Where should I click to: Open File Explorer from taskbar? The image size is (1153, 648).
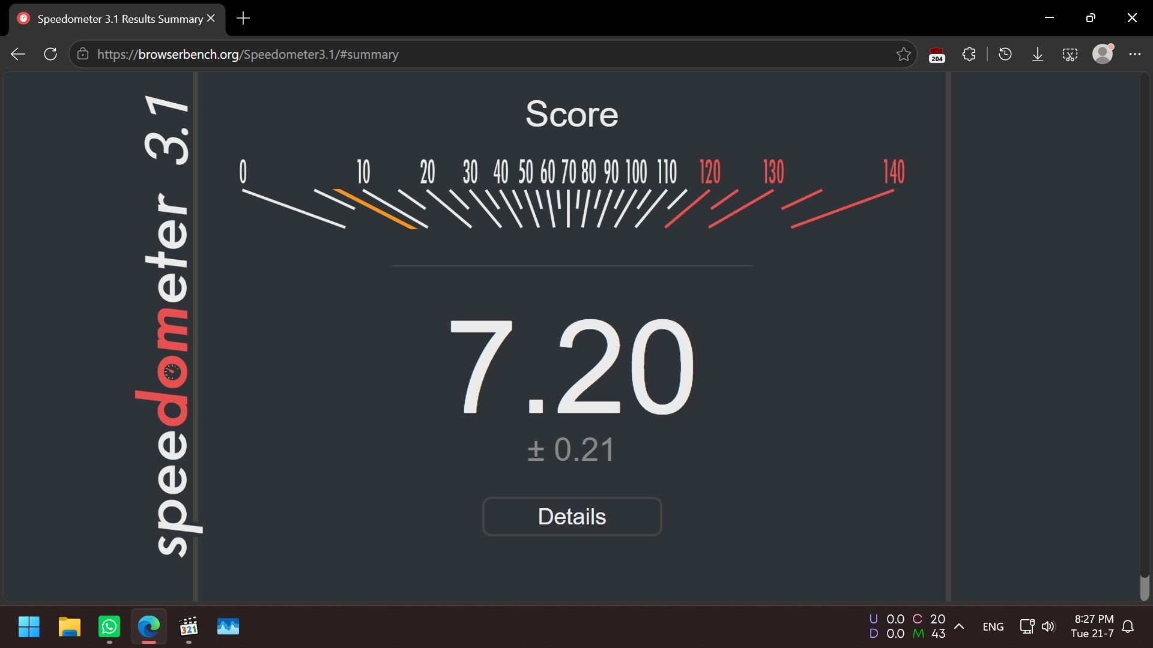click(69, 627)
